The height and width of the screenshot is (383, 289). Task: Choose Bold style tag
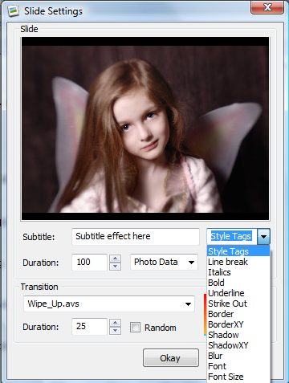[238, 283]
